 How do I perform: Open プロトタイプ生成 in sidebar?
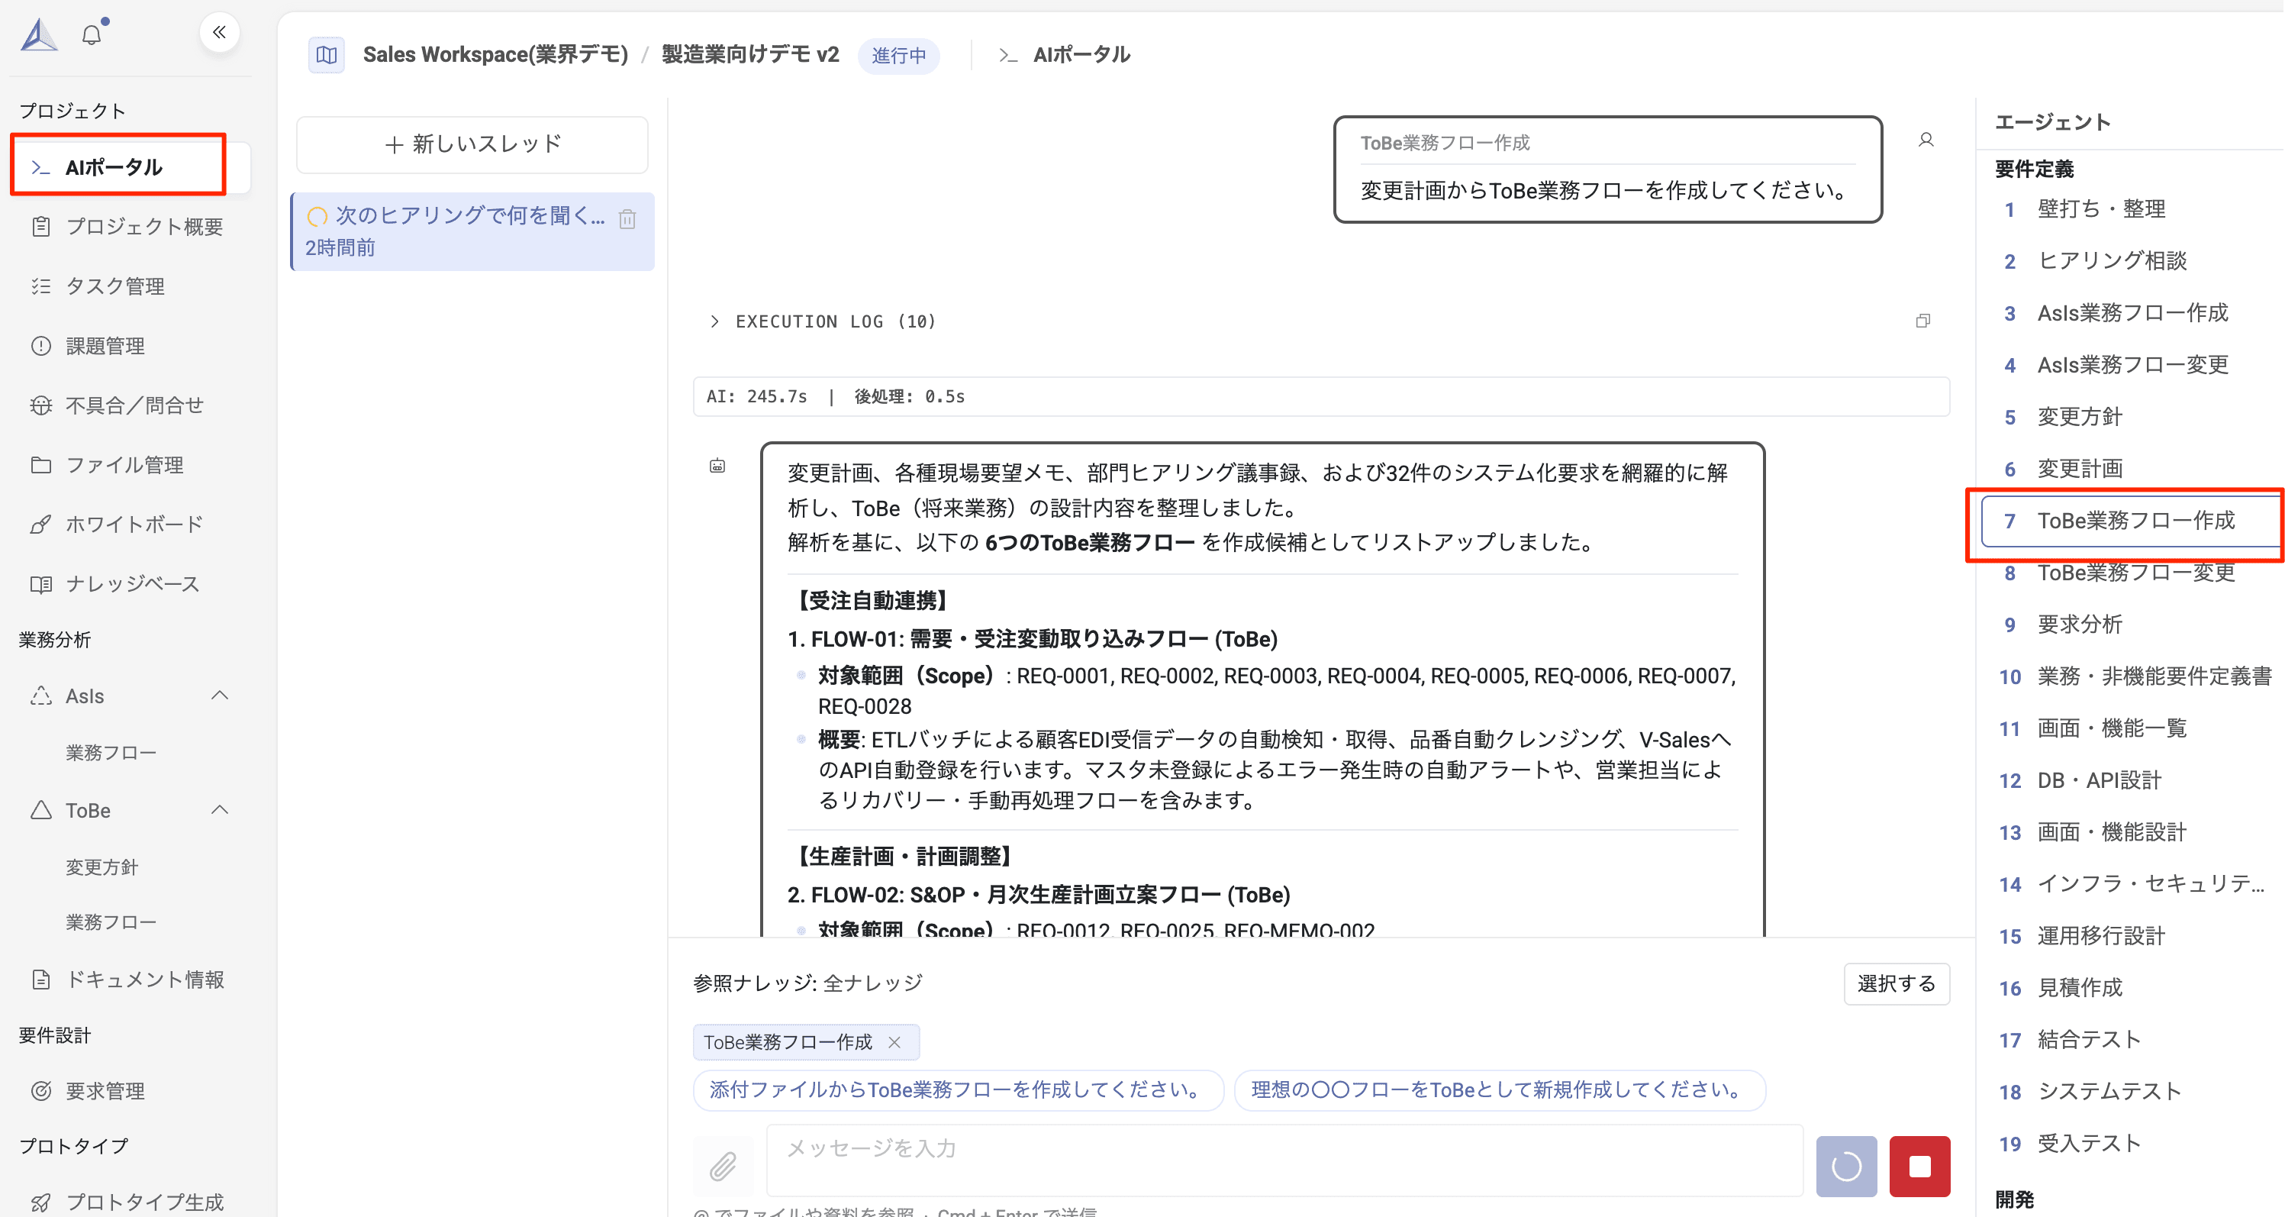129,1201
